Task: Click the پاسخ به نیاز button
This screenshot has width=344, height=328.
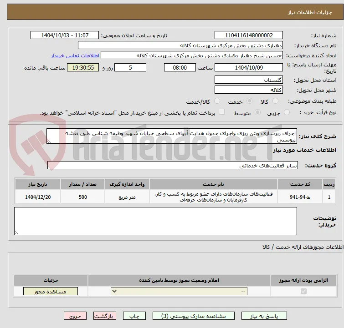Action: [264, 316]
